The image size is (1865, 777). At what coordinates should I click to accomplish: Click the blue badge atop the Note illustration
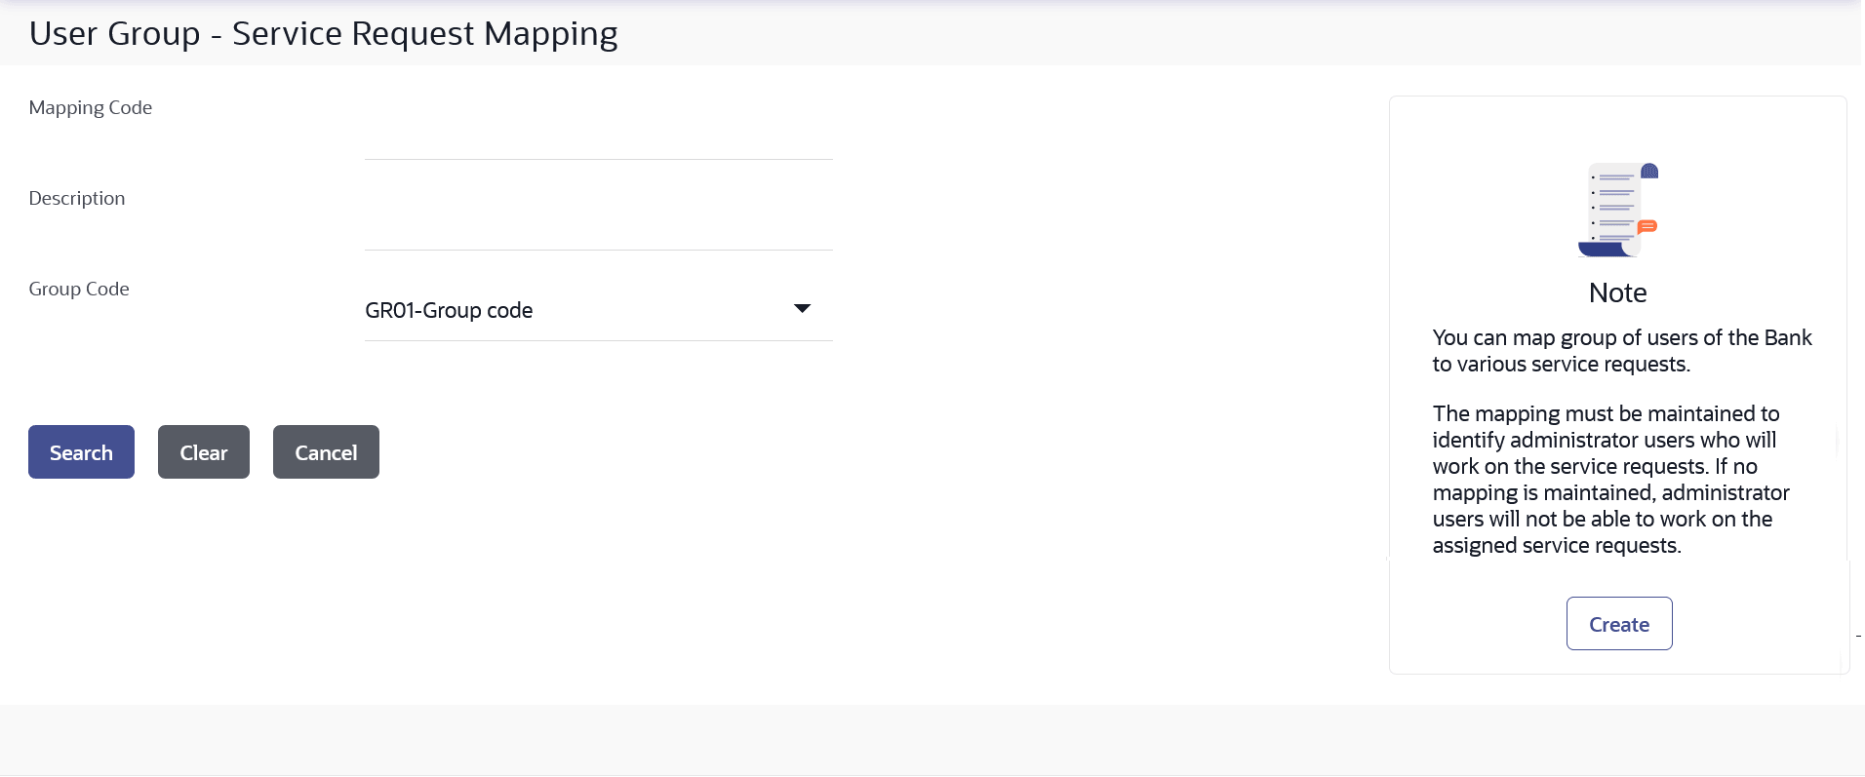1649,172
